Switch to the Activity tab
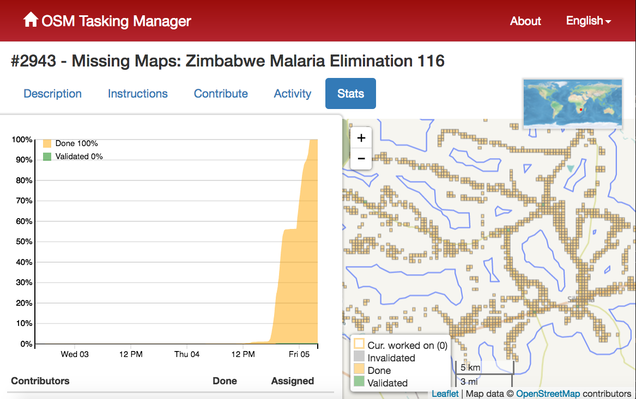The image size is (636, 399). [x=292, y=93]
